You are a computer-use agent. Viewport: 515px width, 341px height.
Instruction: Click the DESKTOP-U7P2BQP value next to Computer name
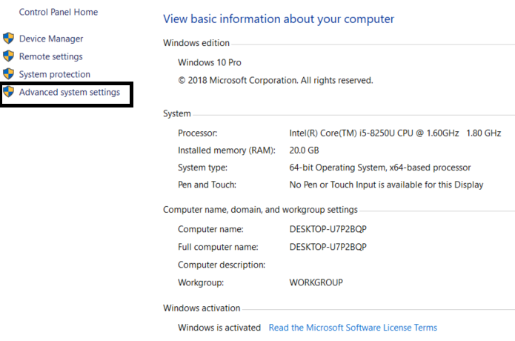click(328, 230)
